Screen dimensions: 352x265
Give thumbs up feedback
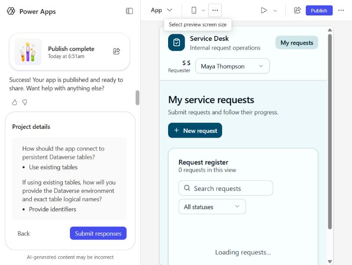(15, 102)
